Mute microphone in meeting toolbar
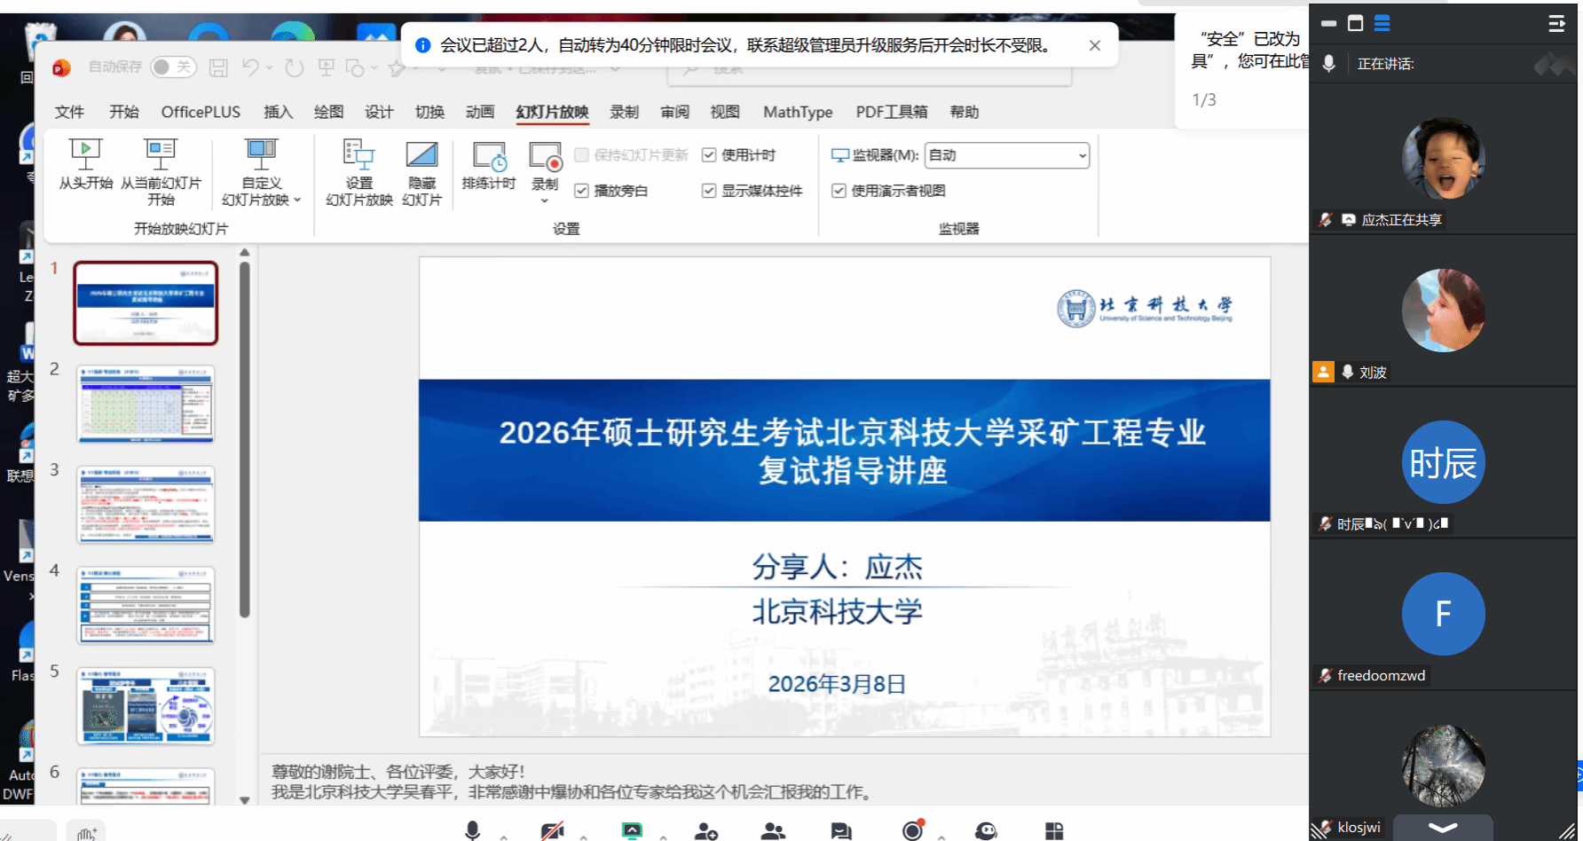 (x=472, y=830)
